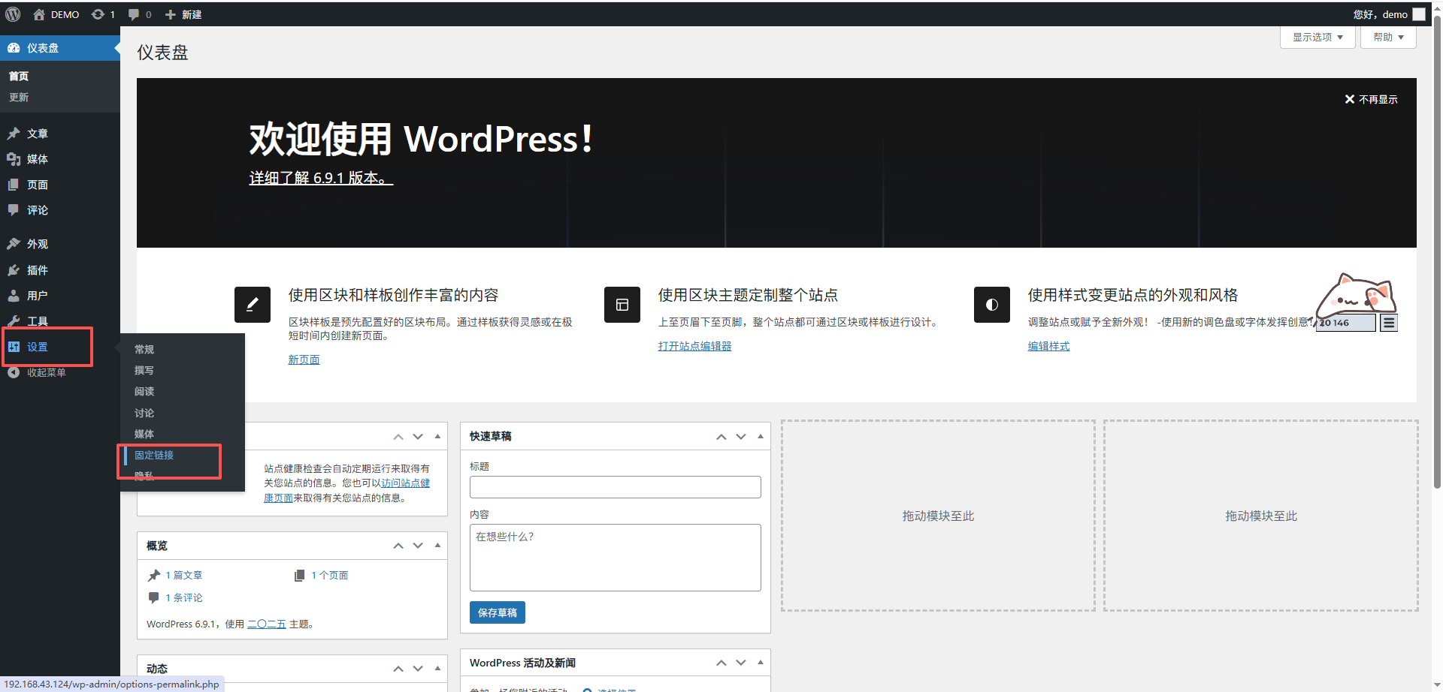Collapse the sidebar via 收起菜单
The image size is (1443, 692).
[46, 372]
